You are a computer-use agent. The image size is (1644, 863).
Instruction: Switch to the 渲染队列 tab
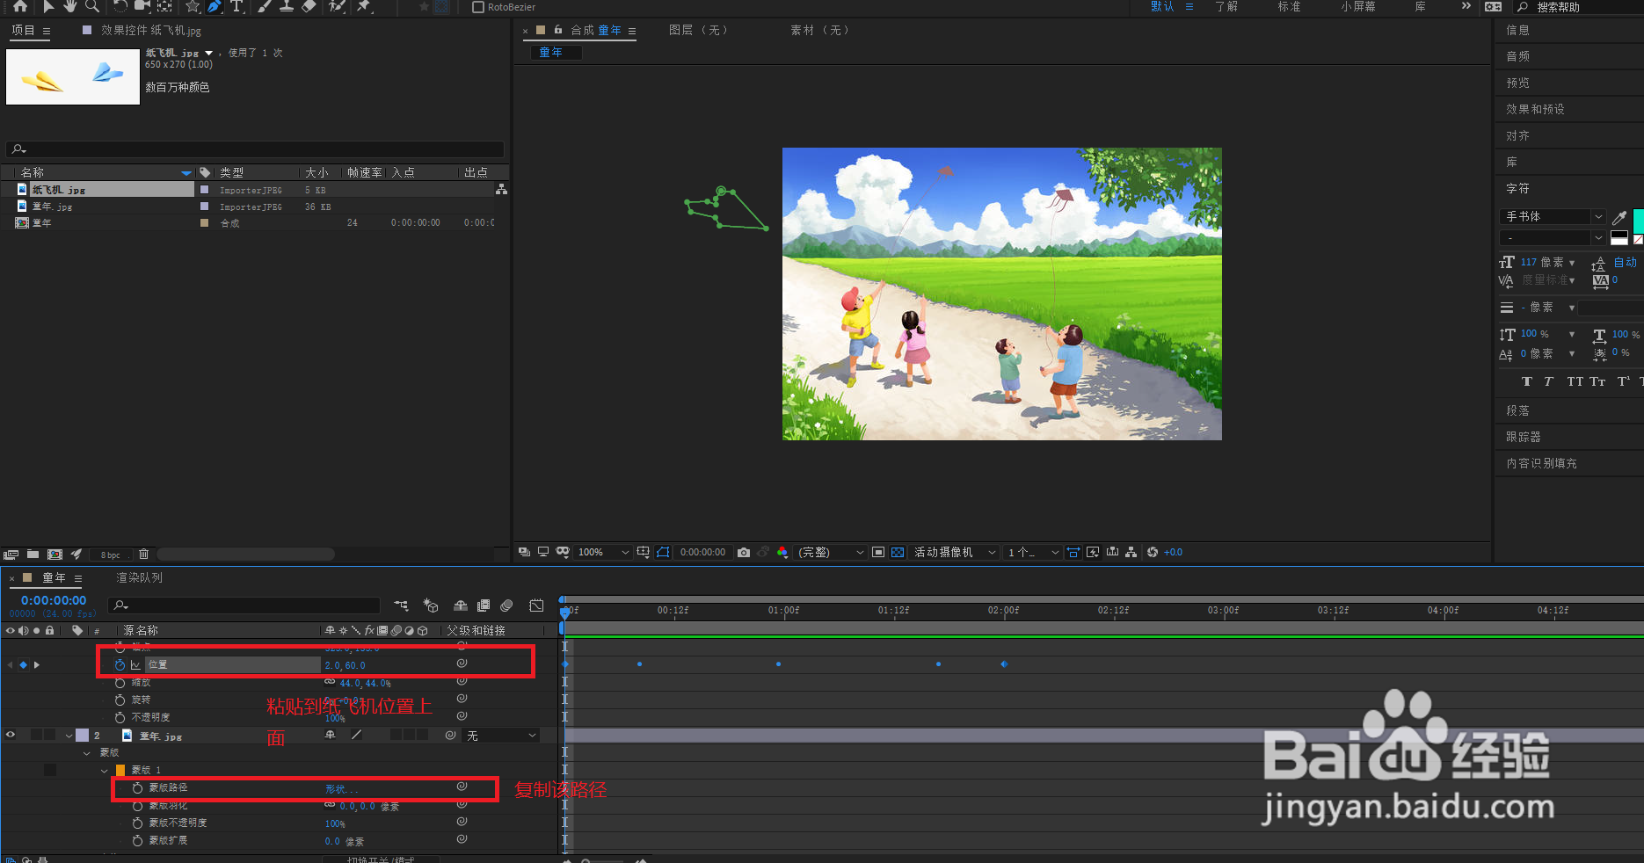(139, 577)
